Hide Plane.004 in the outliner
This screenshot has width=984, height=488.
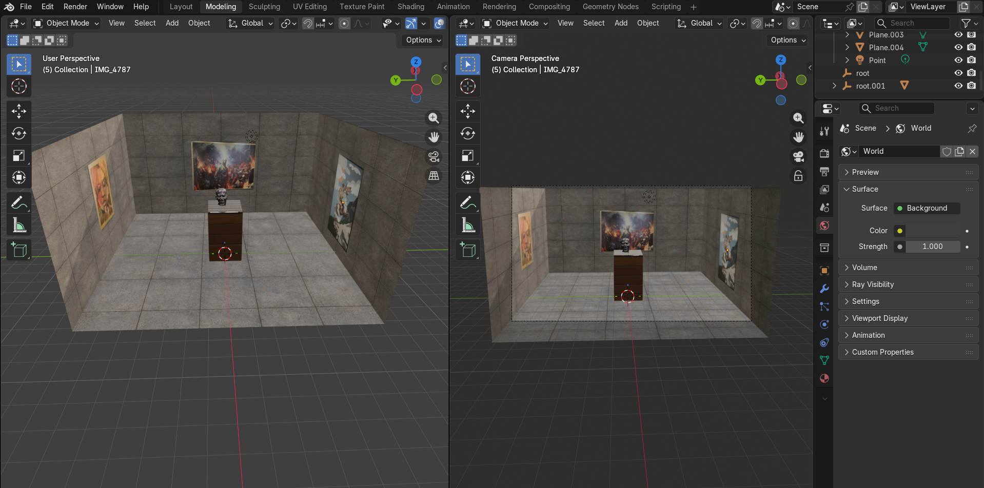click(x=958, y=47)
